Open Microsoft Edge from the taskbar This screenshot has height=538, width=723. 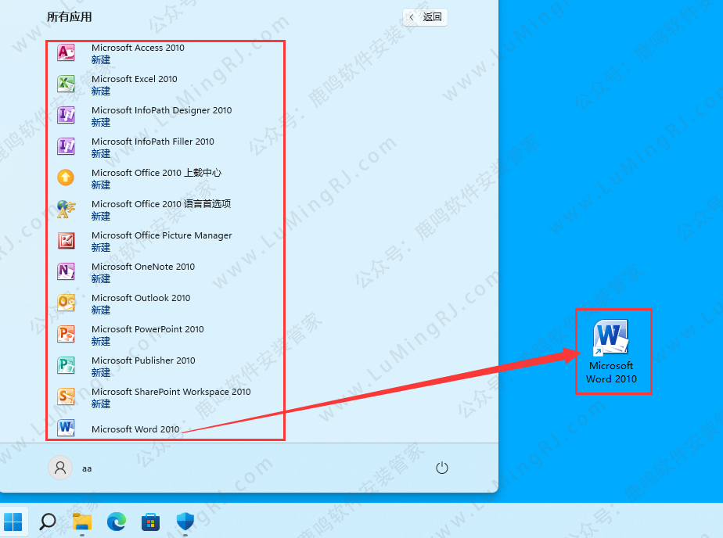[x=117, y=522]
